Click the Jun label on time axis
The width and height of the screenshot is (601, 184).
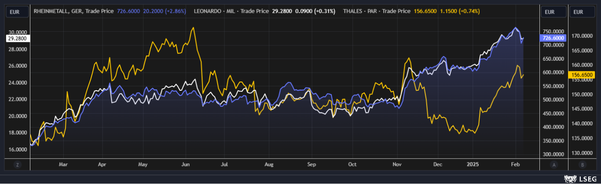click(x=186, y=165)
